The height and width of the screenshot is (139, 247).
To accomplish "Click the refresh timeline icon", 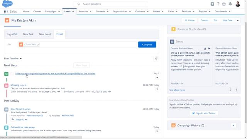I will pos(156,58).
